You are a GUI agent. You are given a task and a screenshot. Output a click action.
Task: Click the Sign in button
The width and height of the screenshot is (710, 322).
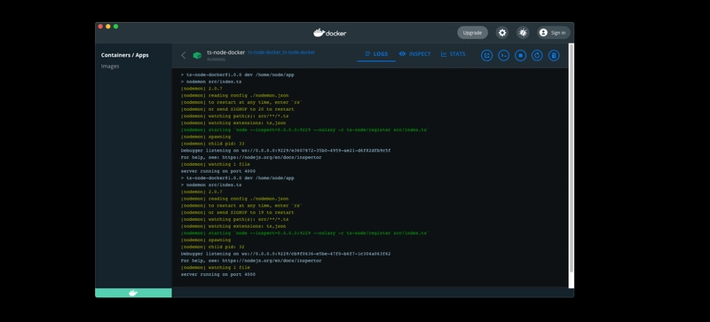pos(553,33)
